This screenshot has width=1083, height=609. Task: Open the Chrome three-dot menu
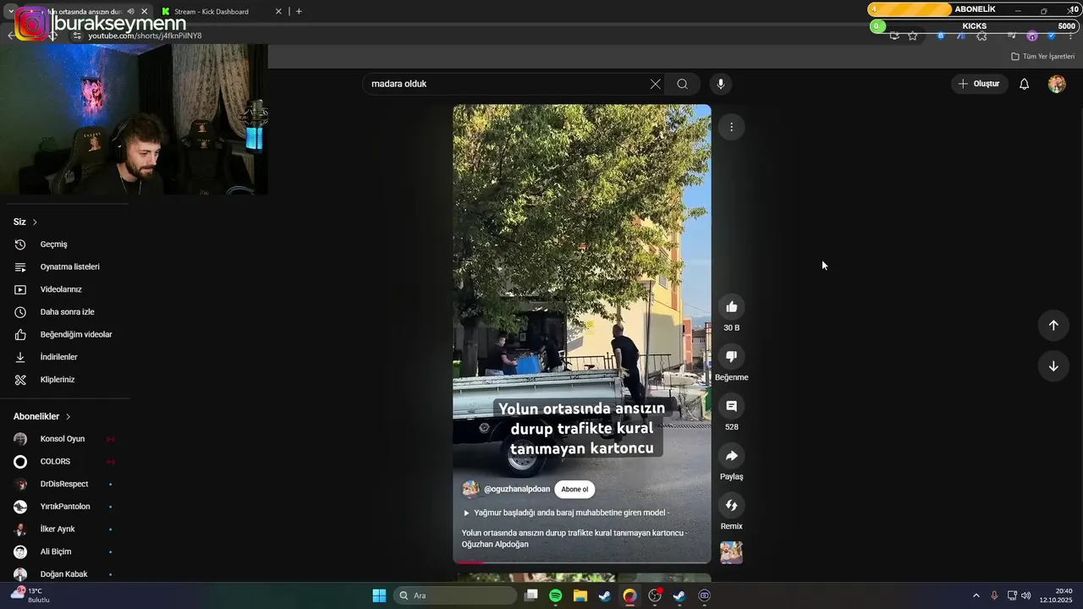pyautogui.click(x=1070, y=36)
